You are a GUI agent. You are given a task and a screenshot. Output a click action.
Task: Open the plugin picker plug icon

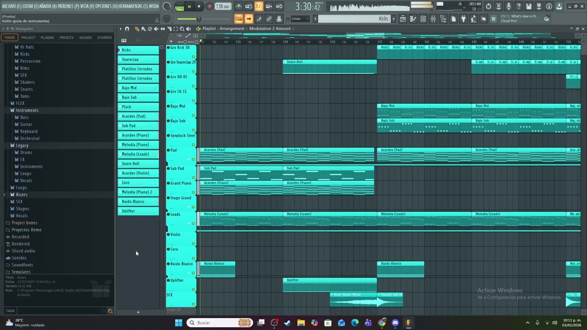point(463,19)
